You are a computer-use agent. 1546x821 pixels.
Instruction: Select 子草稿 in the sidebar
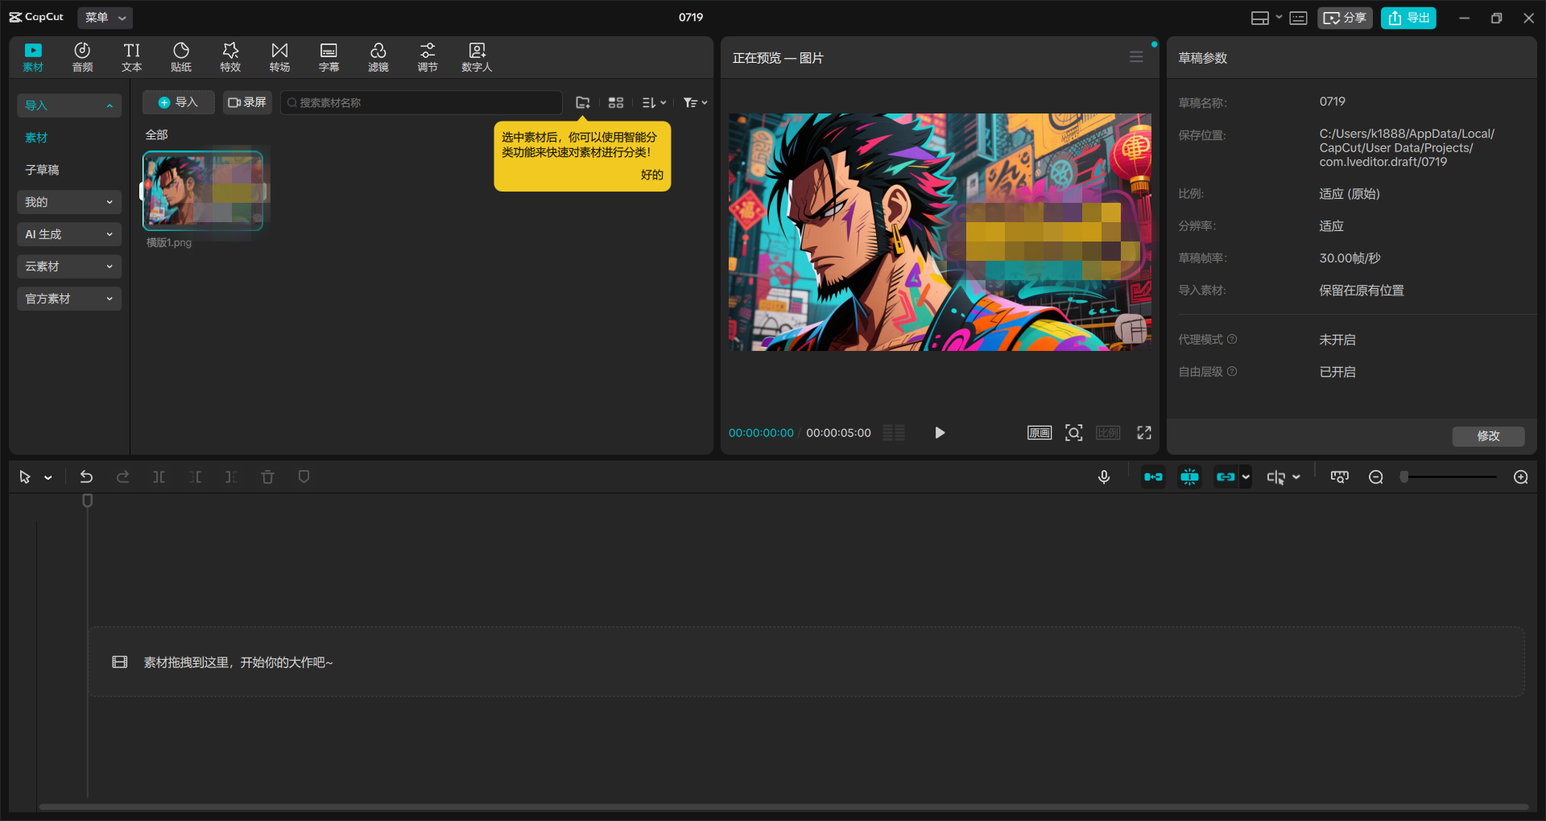pos(42,170)
